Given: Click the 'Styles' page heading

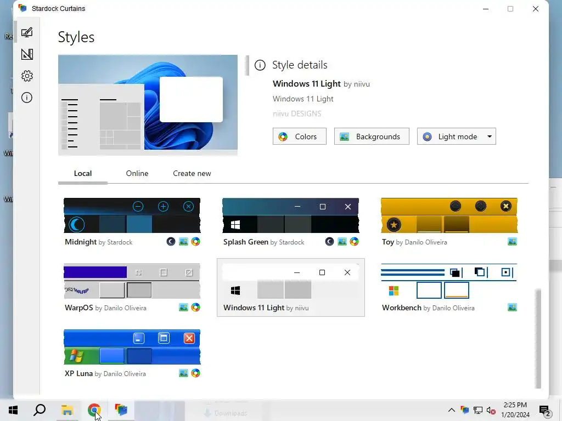Looking at the screenshot, I should click(76, 37).
